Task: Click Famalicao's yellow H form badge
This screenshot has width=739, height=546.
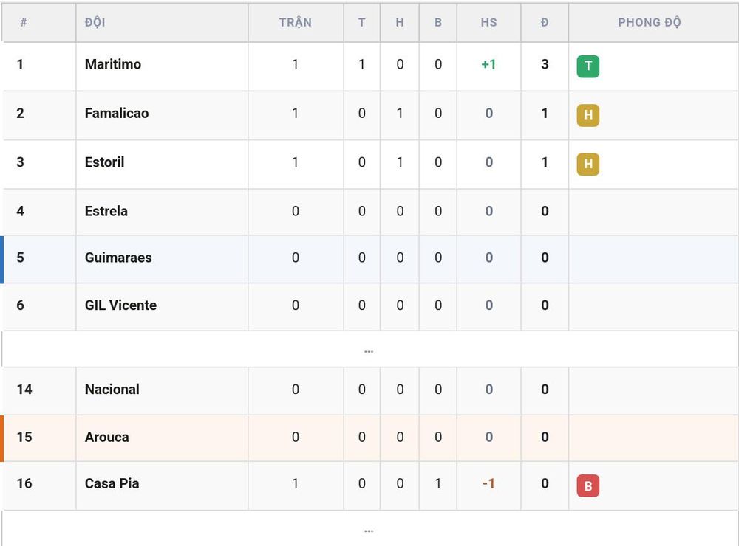Action: (x=588, y=115)
